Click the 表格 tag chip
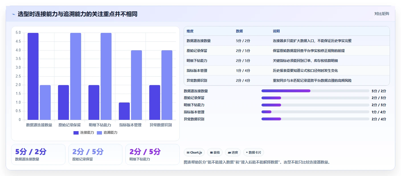Image resolution: width=401 pixels, height=176 pixels. 215,152
